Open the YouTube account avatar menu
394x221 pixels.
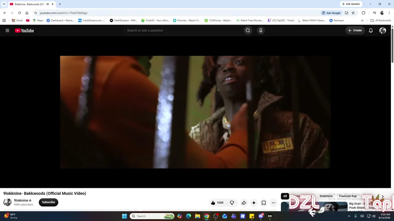click(383, 30)
